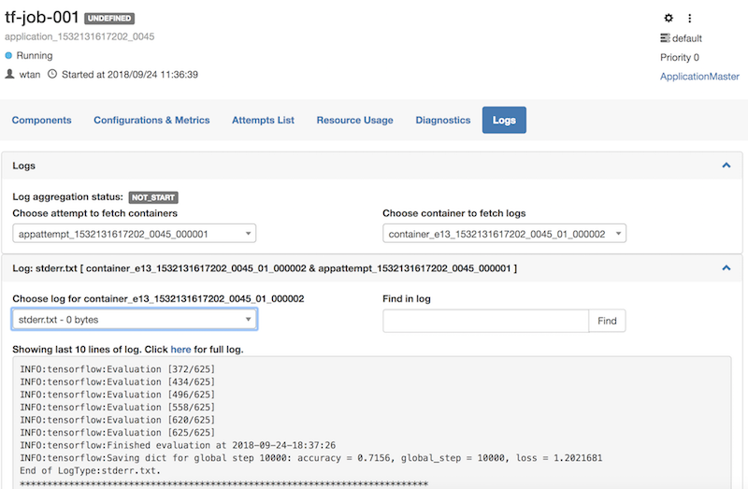Open the settings gear icon

669,18
